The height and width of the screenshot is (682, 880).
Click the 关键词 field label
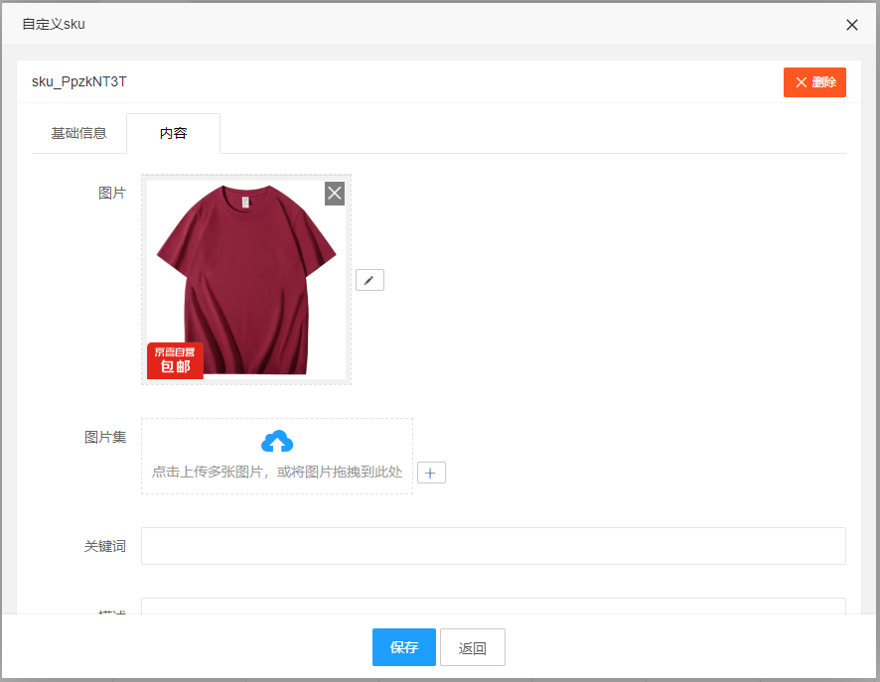pyautogui.click(x=105, y=546)
